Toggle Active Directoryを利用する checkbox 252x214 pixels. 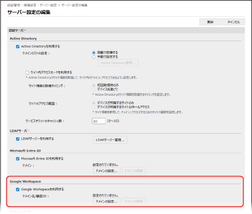[17, 46]
